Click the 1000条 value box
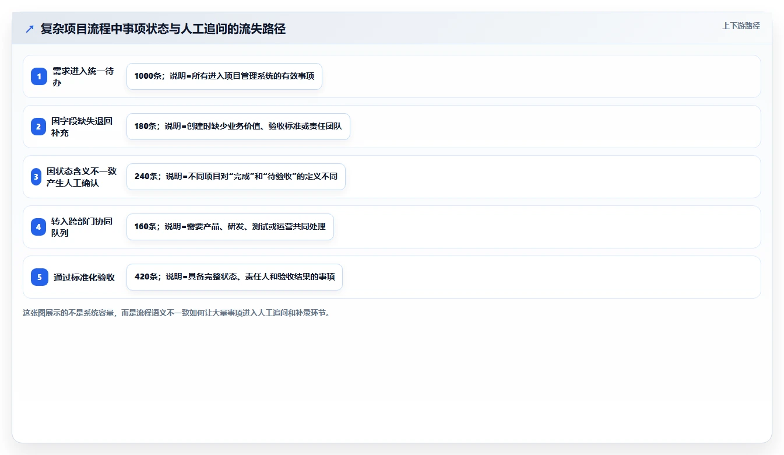The image size is (784, 455). tap(224, 76)
